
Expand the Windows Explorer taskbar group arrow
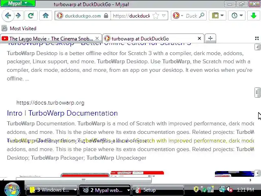pos(75,189)
